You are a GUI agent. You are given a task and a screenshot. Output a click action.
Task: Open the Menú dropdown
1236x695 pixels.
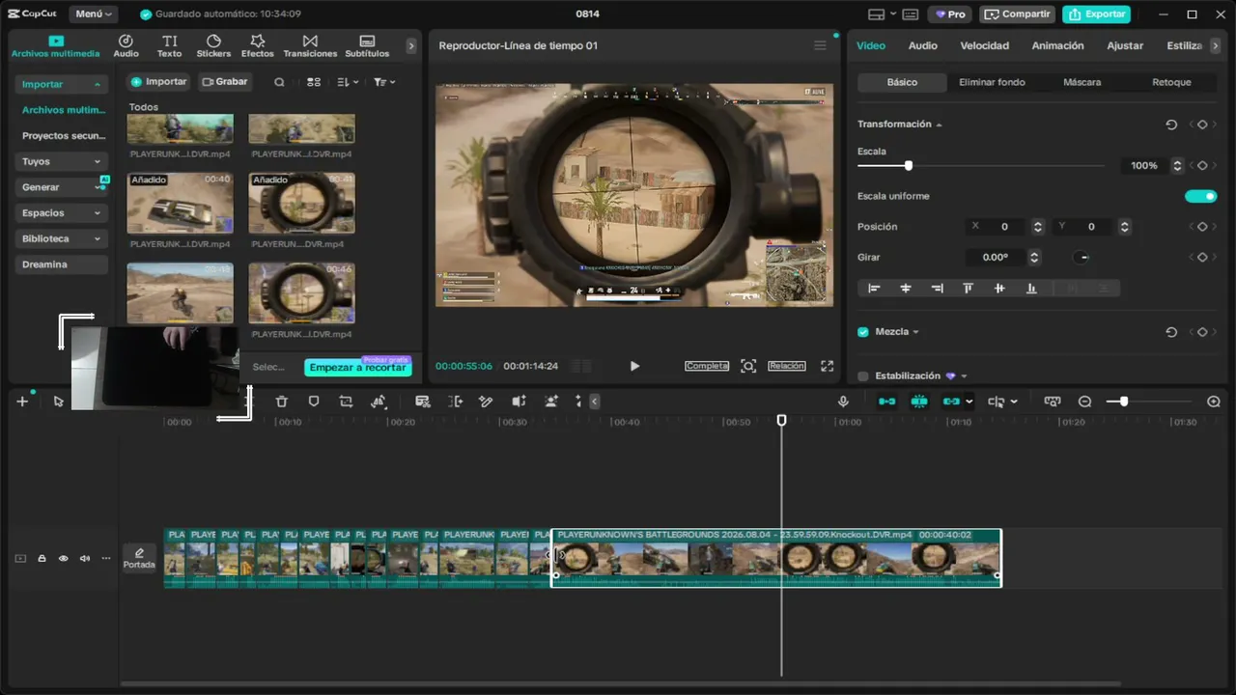click(94, 14)
